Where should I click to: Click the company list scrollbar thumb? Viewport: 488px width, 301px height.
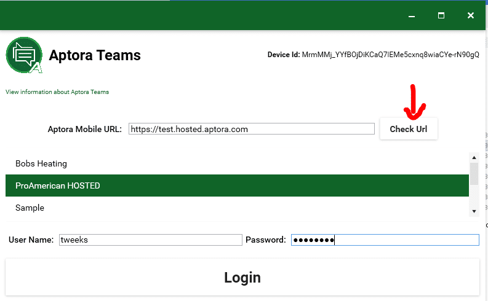[474, 174]
